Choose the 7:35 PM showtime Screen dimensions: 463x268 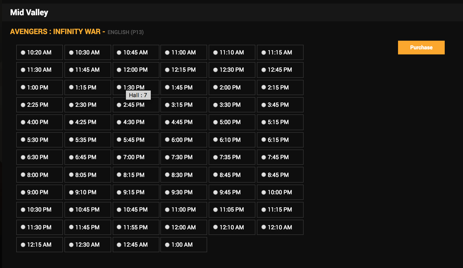coord(216,157)
